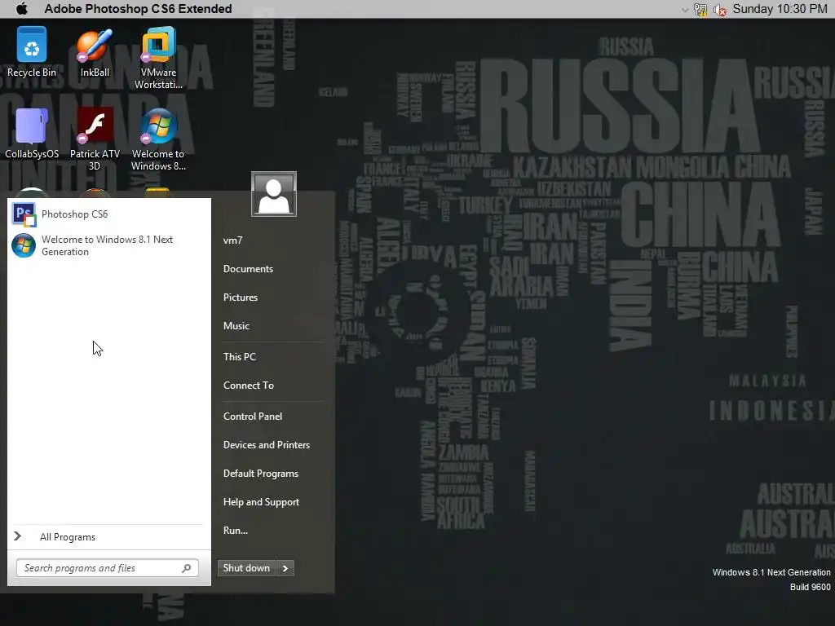Open Control Panel from the Start menu
Screen dimensions: 835x626
point(253,417)
